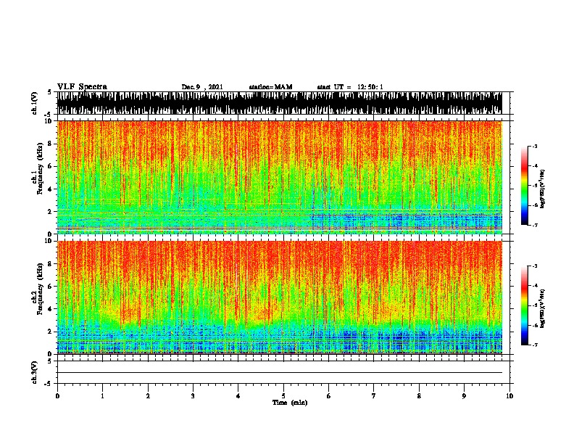Click the "10" tick on time axis
574x444 pixels.
tap(509, 396)
